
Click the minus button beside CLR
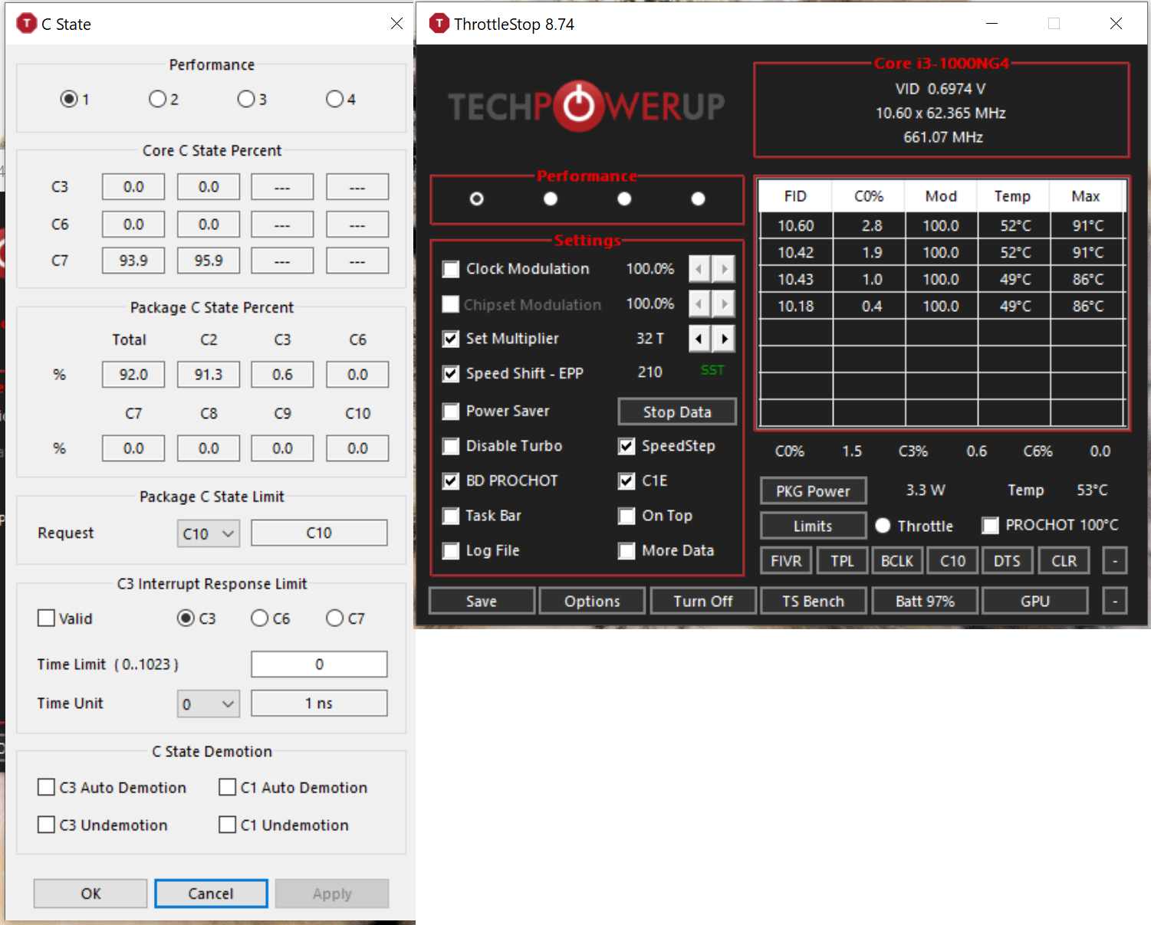(1115, 561)
